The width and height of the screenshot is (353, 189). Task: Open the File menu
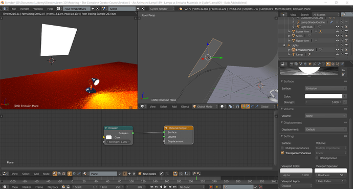coord(14,9)
